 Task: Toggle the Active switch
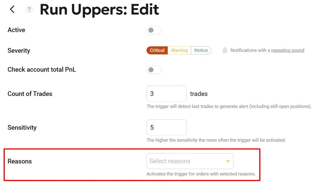point(154,30)
